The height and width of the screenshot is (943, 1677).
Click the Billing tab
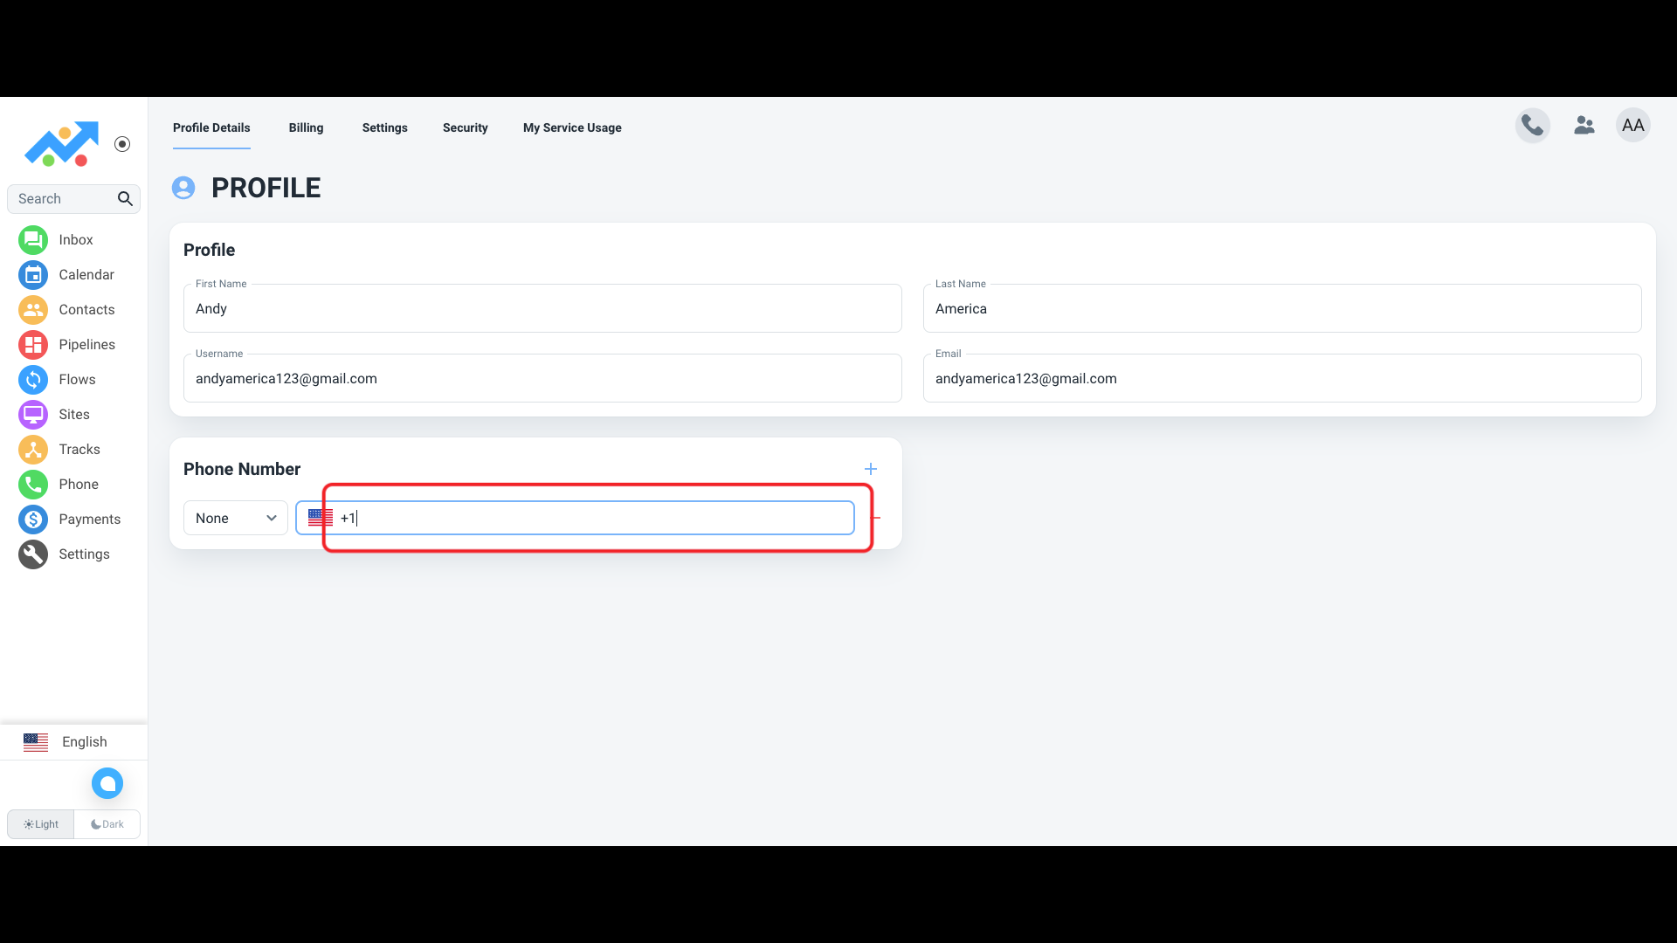click(x=305, y=127)
